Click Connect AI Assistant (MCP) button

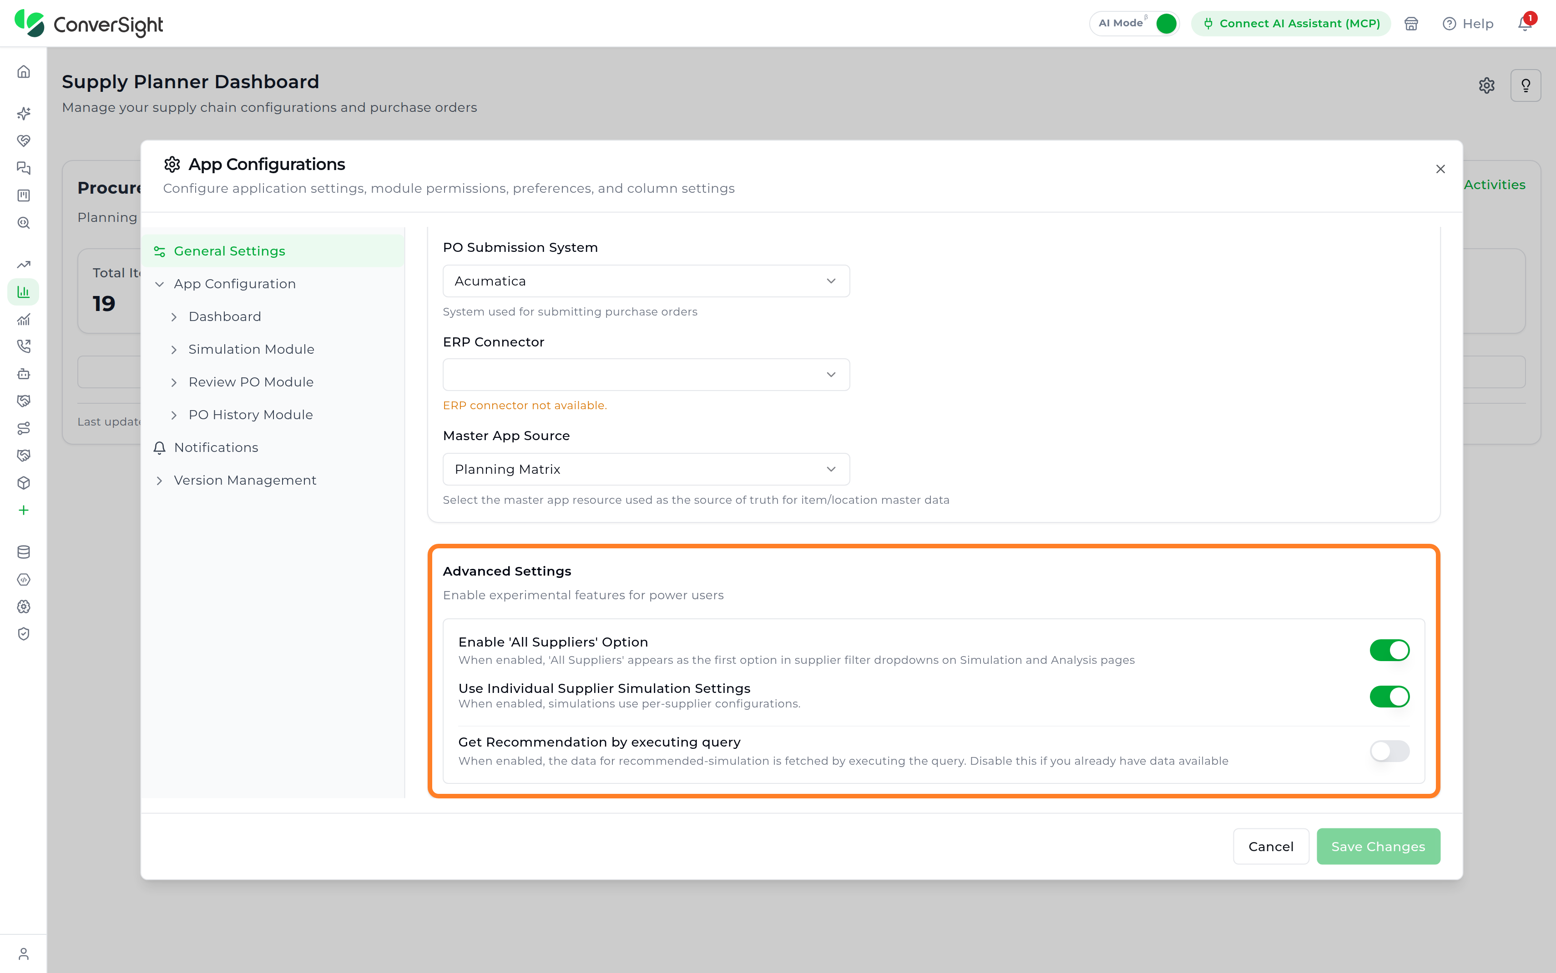[x=1291, y=23]
